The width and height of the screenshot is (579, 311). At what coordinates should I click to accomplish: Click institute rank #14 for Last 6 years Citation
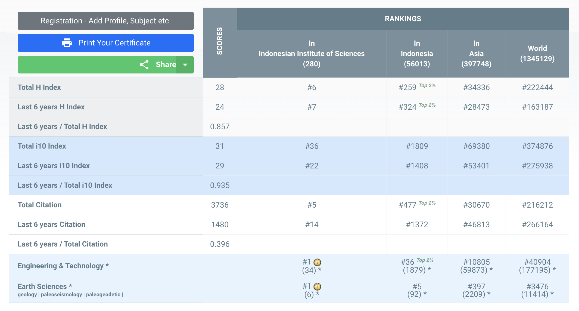tap(312, 224)
